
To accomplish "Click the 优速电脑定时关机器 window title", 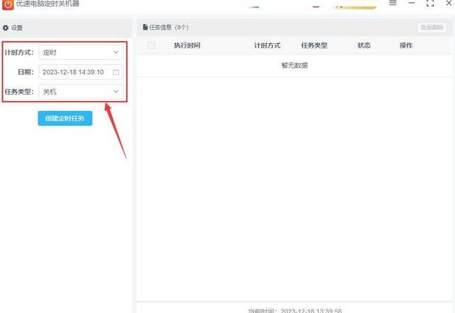I will pos(48,4).
